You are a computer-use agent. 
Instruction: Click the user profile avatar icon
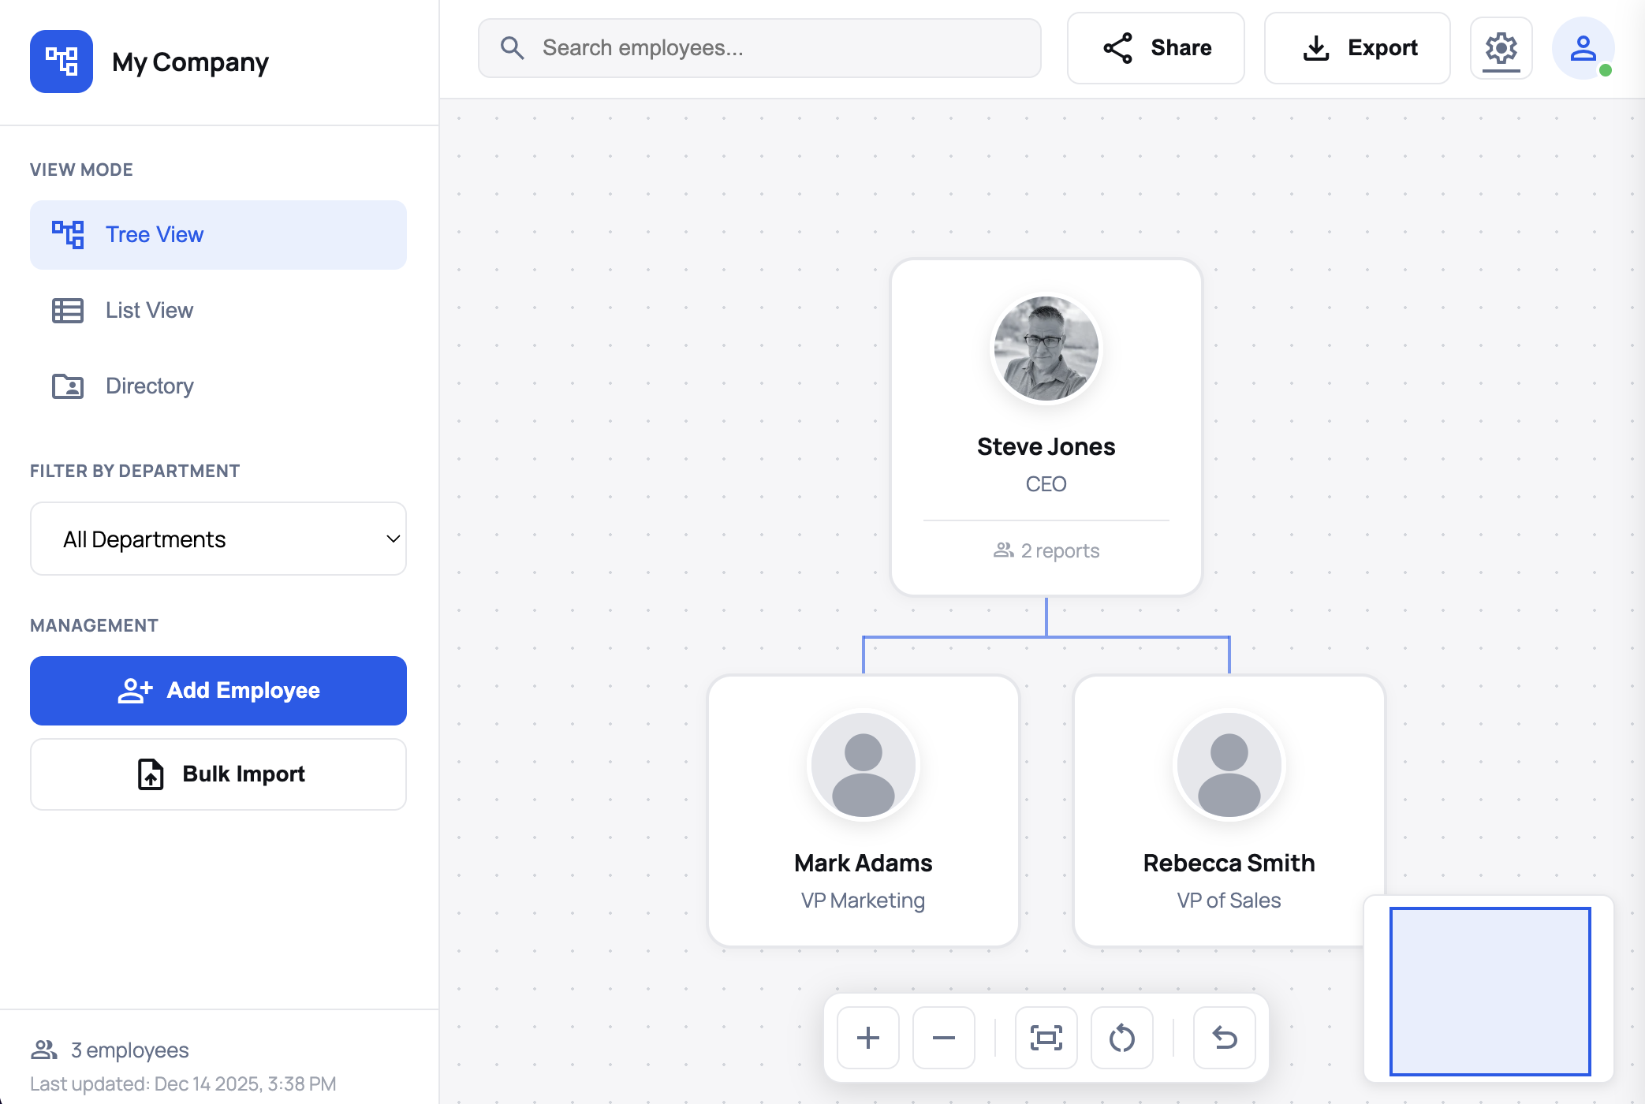[1583, 49]
